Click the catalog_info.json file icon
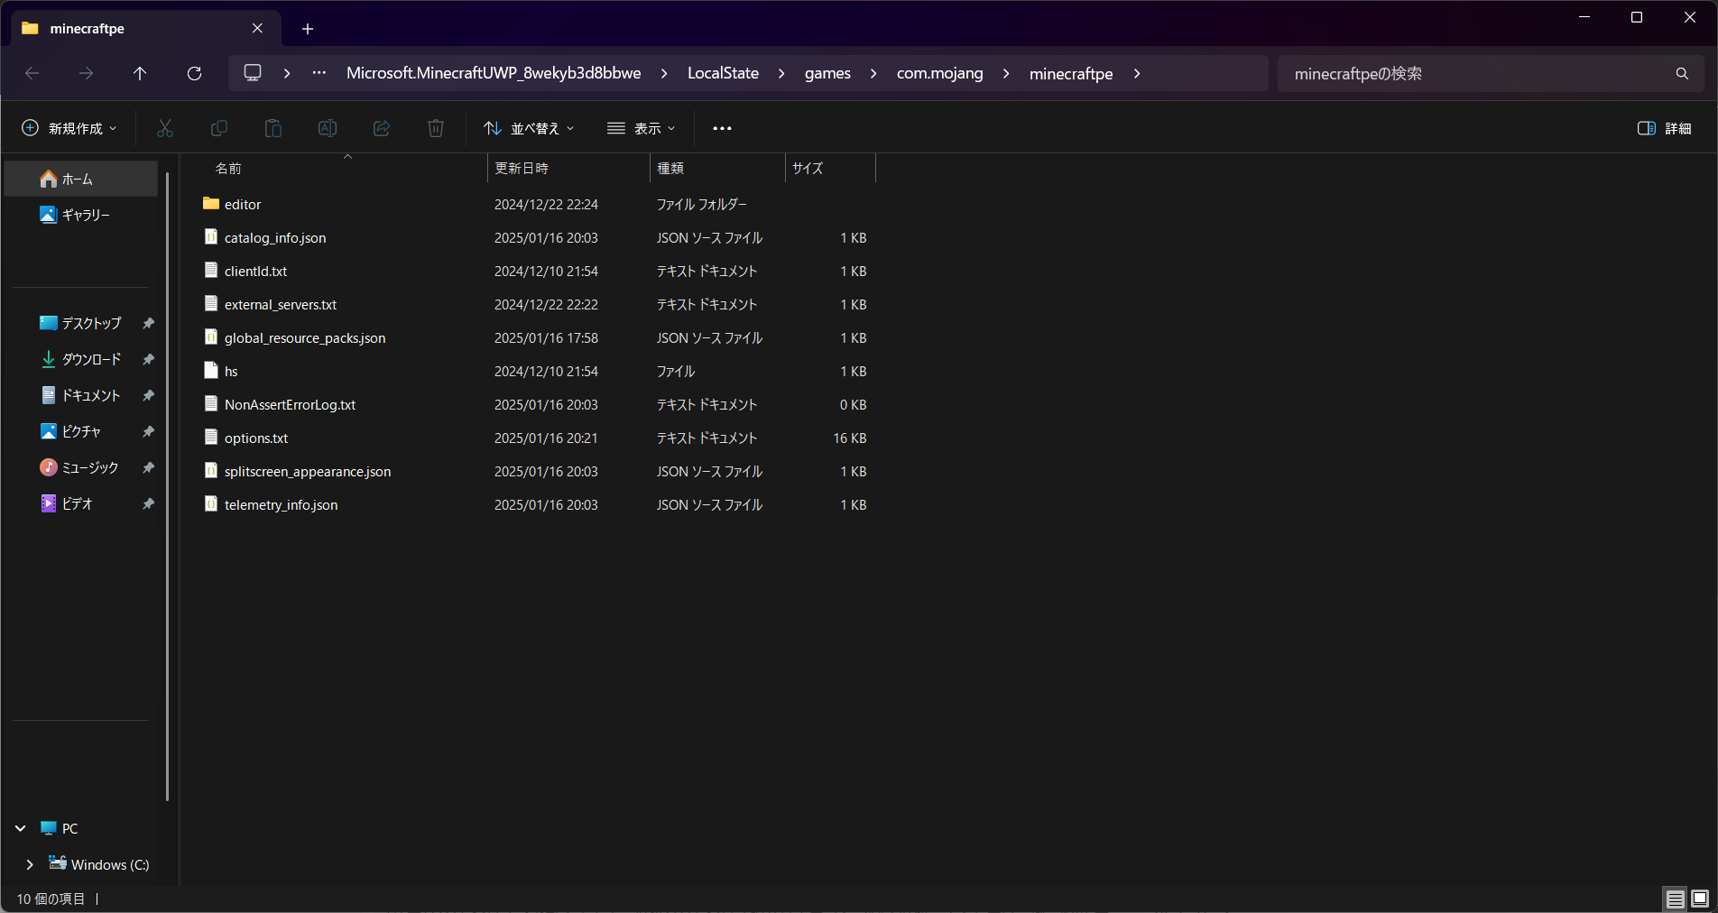 [211, 236]
